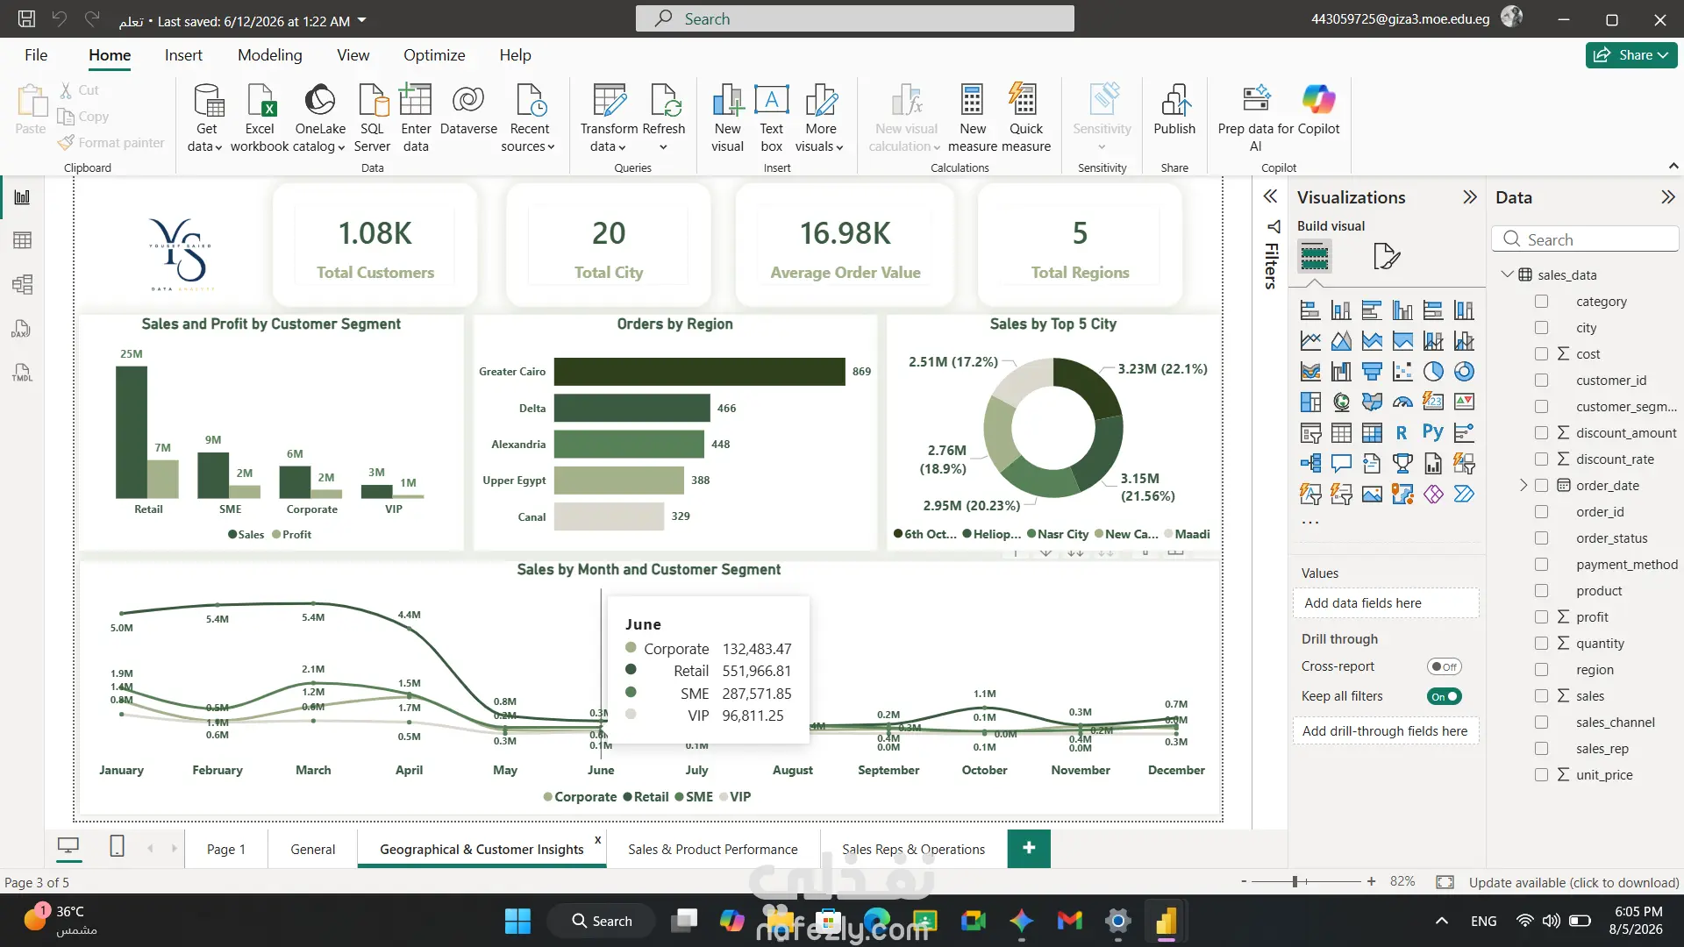Switch to Sales & Product Performance page
1684x947 pixels.
713,849
